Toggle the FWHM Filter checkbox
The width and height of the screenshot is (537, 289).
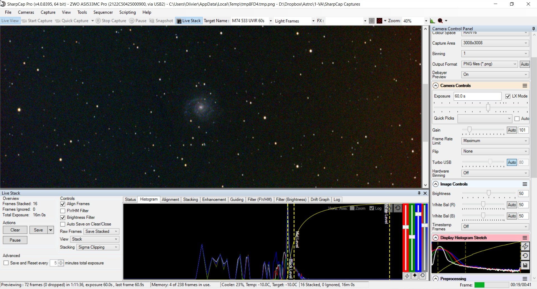click(x=63, y=211)
